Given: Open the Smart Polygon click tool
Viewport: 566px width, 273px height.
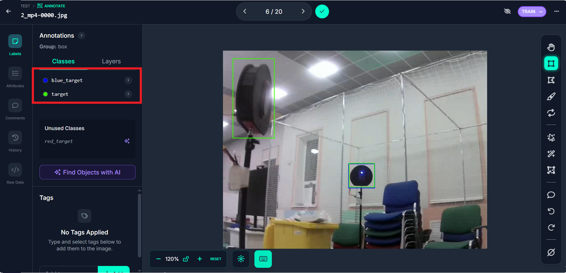Looking at the screenshot, I should tap(551, 137).
